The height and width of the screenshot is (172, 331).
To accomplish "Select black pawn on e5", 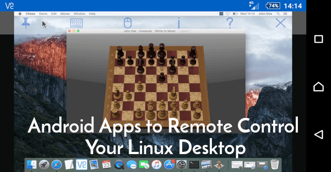I will click(162, 77).
